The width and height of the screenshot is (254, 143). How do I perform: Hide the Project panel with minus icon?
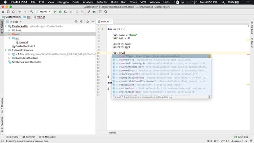pyautogui.click(x=93, y=21)
